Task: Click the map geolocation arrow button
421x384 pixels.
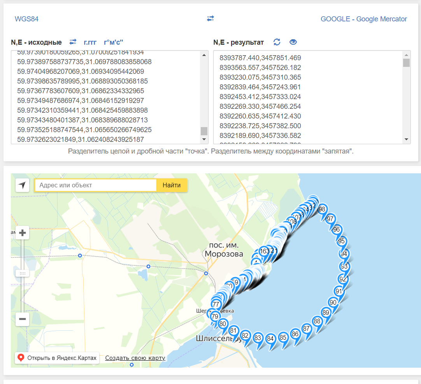Action: pos(23,185)
